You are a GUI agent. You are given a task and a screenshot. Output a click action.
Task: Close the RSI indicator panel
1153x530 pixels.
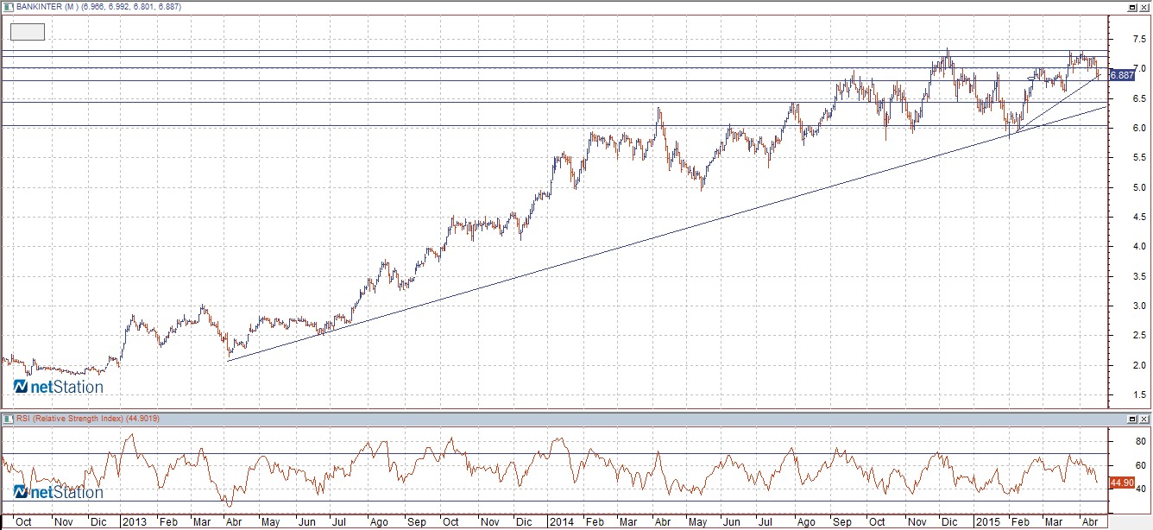tap(1144, 419)
